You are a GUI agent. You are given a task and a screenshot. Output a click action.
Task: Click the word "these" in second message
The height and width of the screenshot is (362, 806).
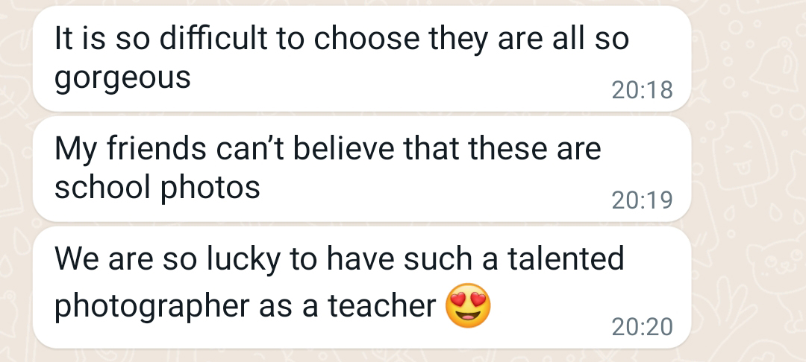pyautogui.click(x=508, y=148)
